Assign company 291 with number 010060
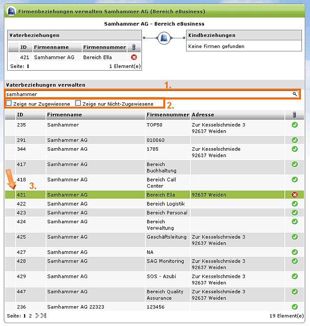 [294, 140]
